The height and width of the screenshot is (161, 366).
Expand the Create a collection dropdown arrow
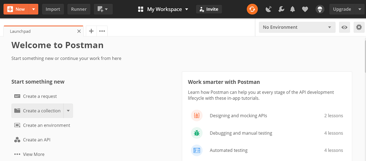pos(68,111)
